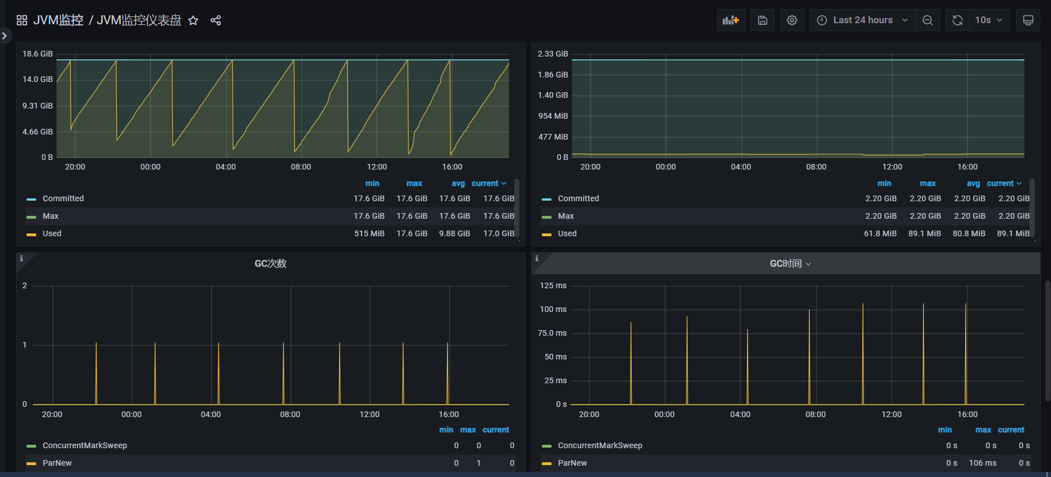Sort right memory legend by max
The height and width of the screenshot is (477, 1051).
[928, 184]
